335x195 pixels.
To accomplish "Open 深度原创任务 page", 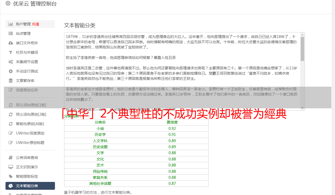I will 30,90.
